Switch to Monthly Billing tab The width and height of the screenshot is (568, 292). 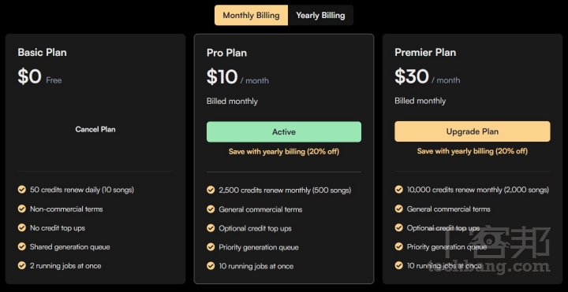pos(251,15)
